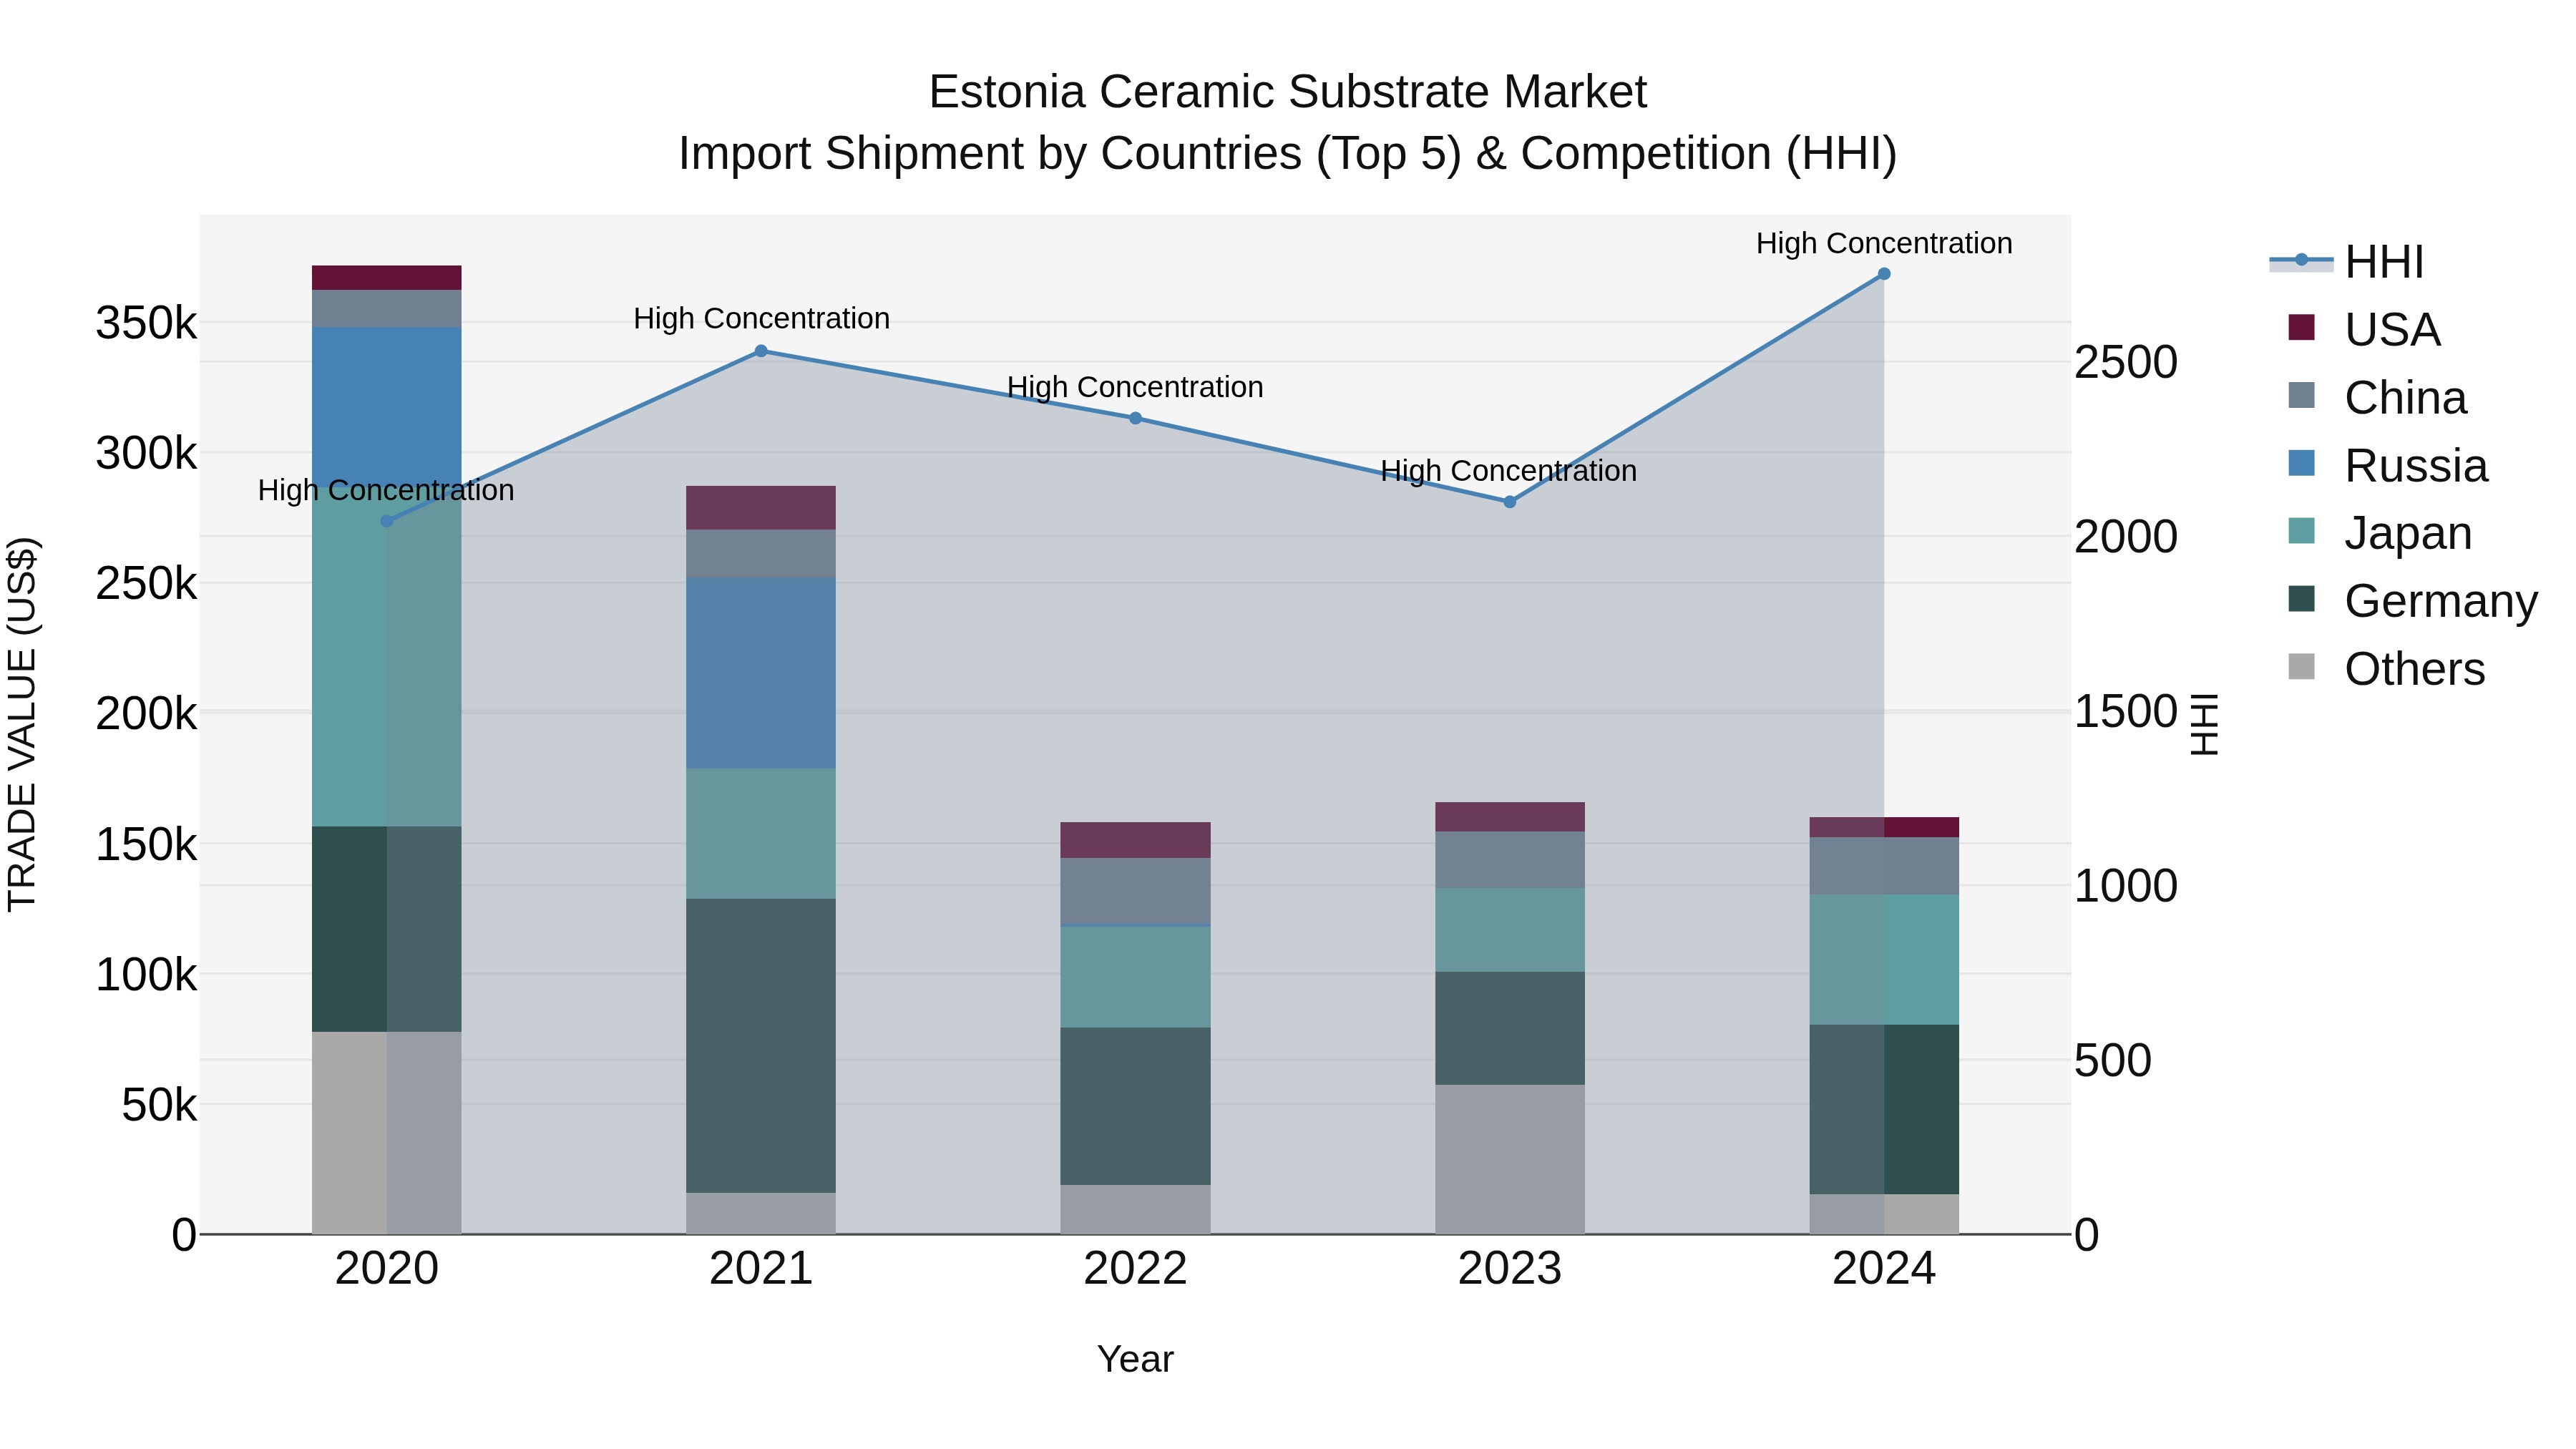
Task: Click the 2021 Germany bar segment
Action: click(761, 1045)
